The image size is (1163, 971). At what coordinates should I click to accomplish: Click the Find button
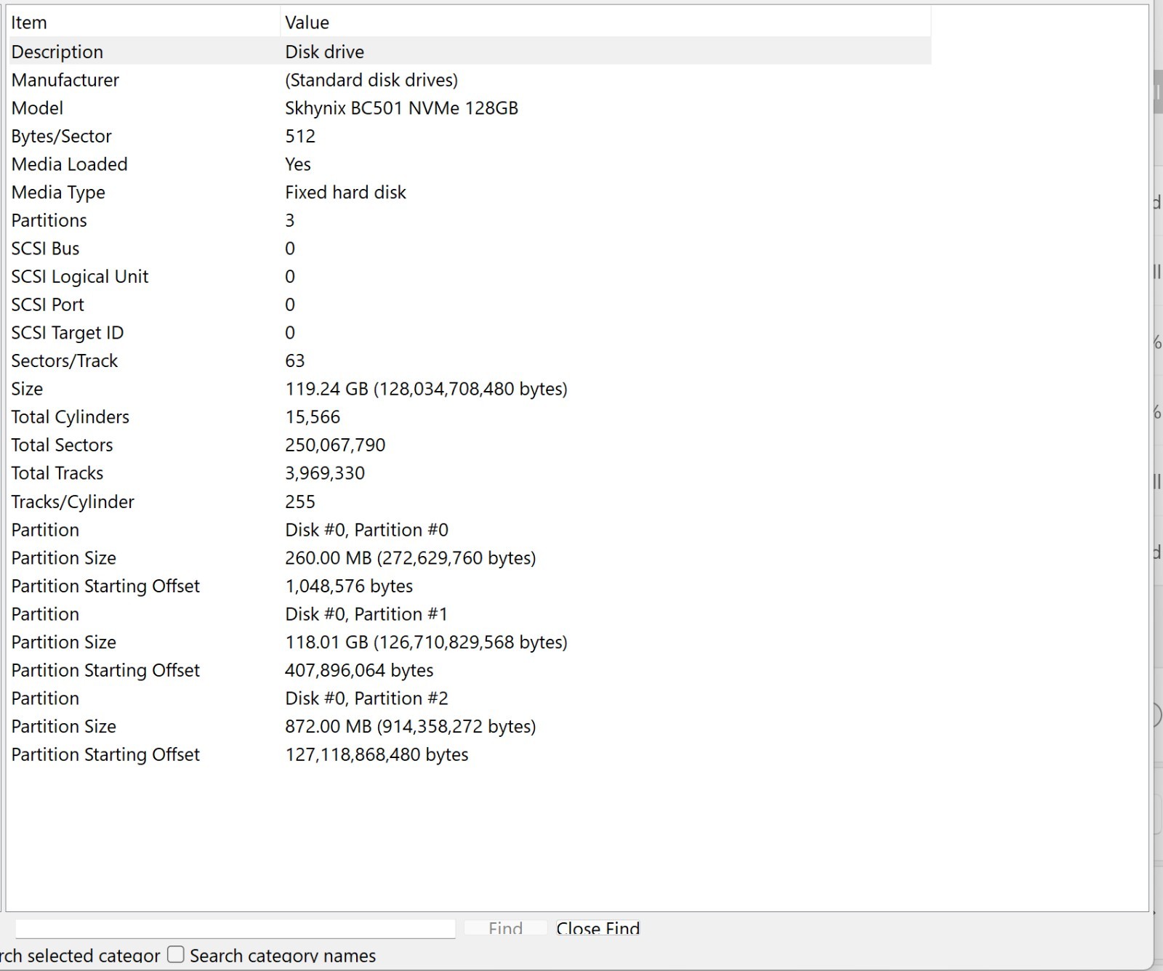[505, 928]
